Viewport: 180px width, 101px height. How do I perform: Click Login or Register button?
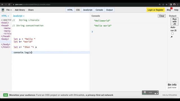[x=156, y=10]
